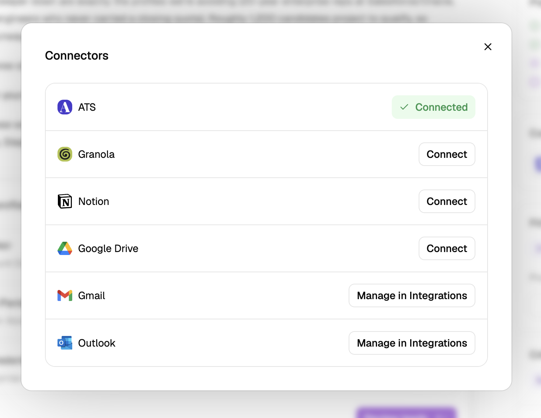Click the Notion logo icon
This screenshot has width=541, height=418.
tap(65, 201)
